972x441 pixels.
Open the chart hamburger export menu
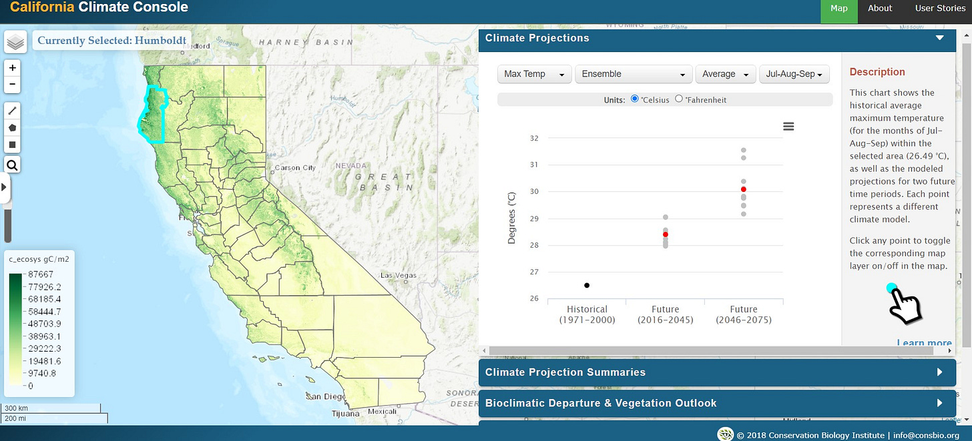788,127
